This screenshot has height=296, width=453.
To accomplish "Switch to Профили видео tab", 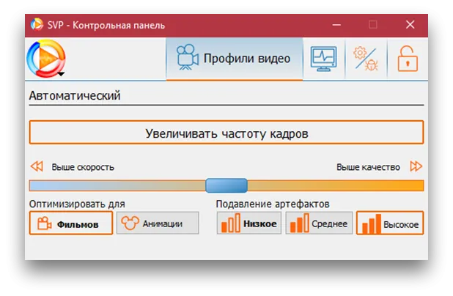I will pos(235,59).
